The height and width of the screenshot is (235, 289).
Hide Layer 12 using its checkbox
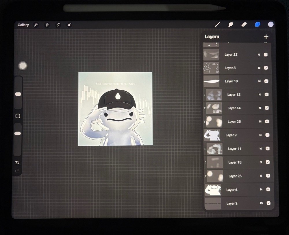[266, 95]
